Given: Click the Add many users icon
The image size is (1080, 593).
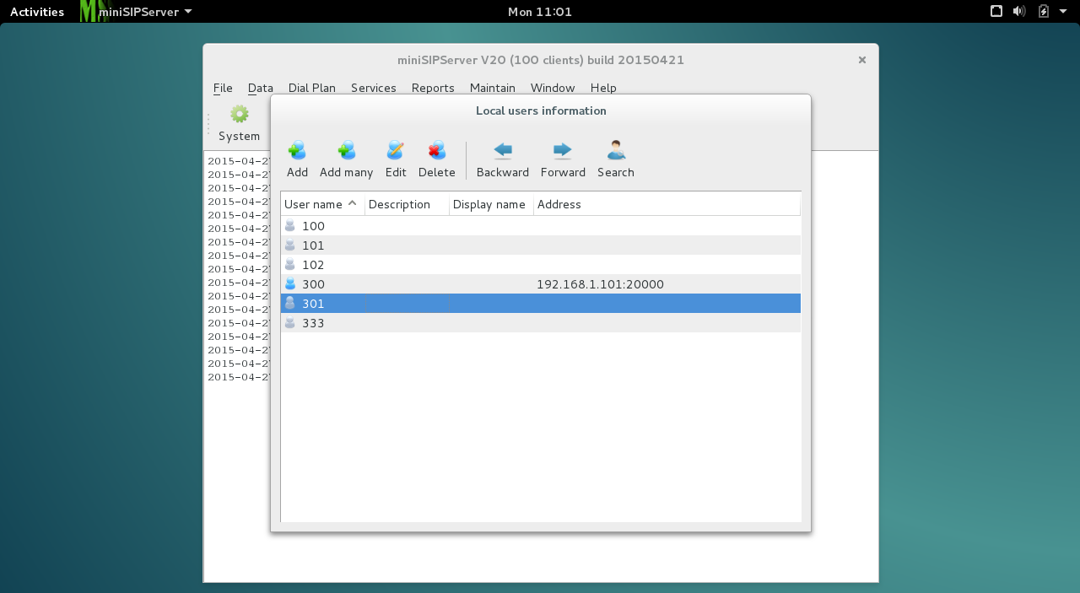Looking at the screenshot, I should coord(346,151).
